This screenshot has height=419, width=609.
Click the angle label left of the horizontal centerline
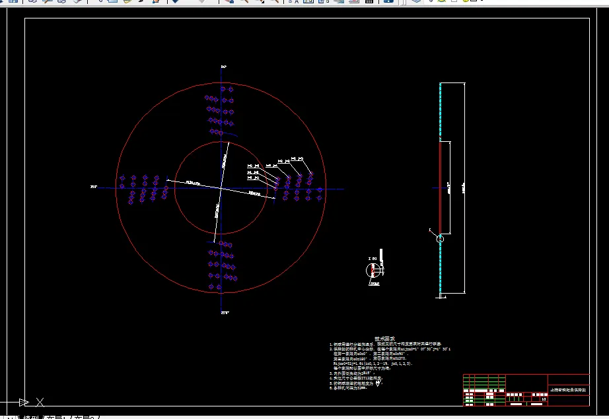pos(94,187)
